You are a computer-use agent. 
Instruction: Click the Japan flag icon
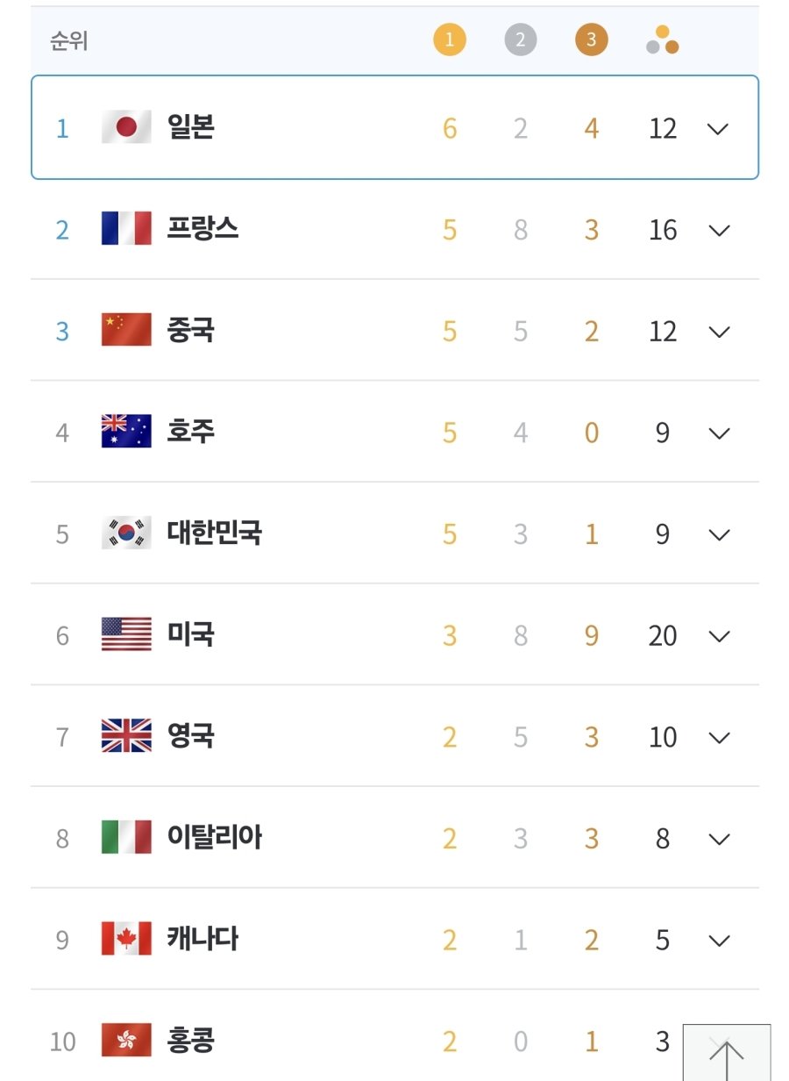click(x=126, y=128)
